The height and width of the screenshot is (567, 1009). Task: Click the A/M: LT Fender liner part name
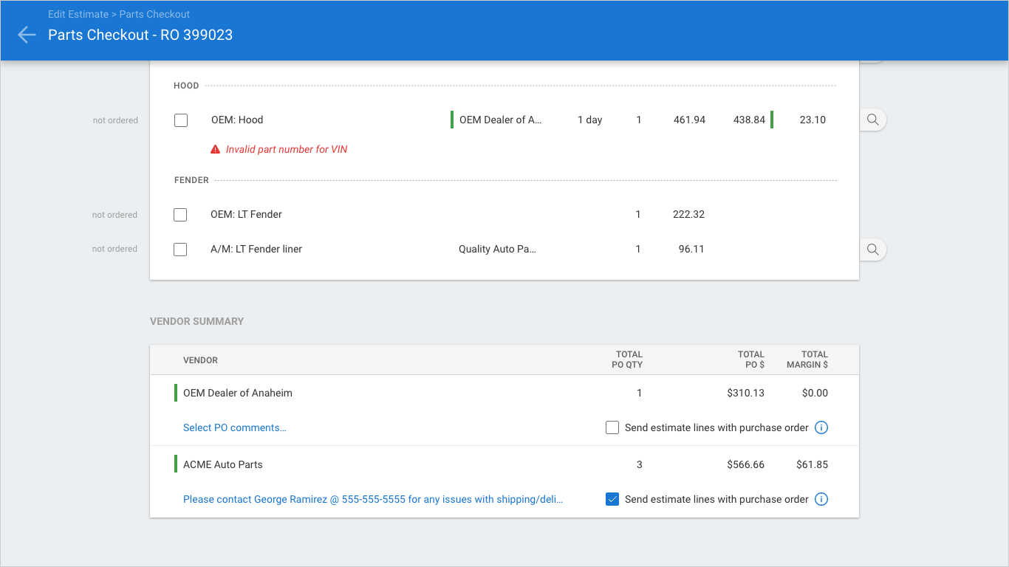[256, 249]
